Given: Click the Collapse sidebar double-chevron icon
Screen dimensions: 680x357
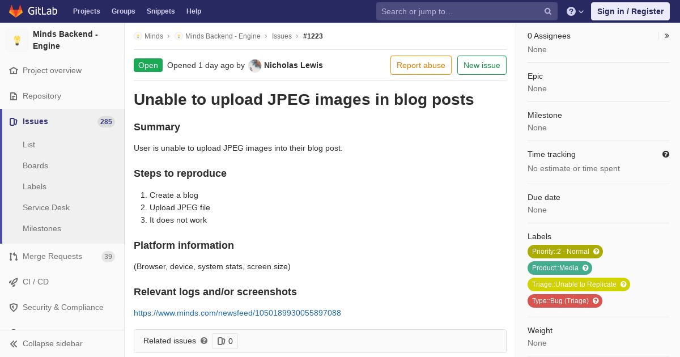Looking at the screenshot, I should point(14,344).
